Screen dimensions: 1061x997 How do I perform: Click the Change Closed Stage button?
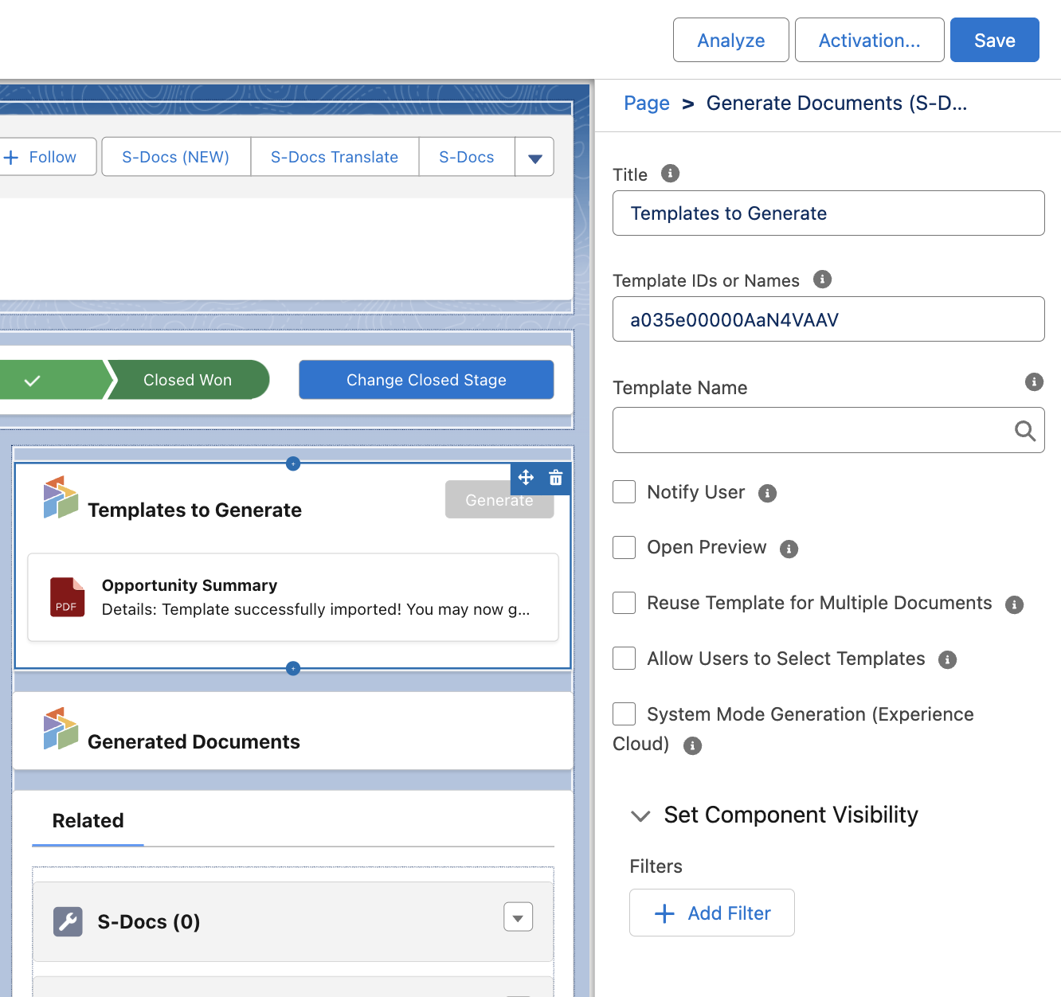point(426,380)
